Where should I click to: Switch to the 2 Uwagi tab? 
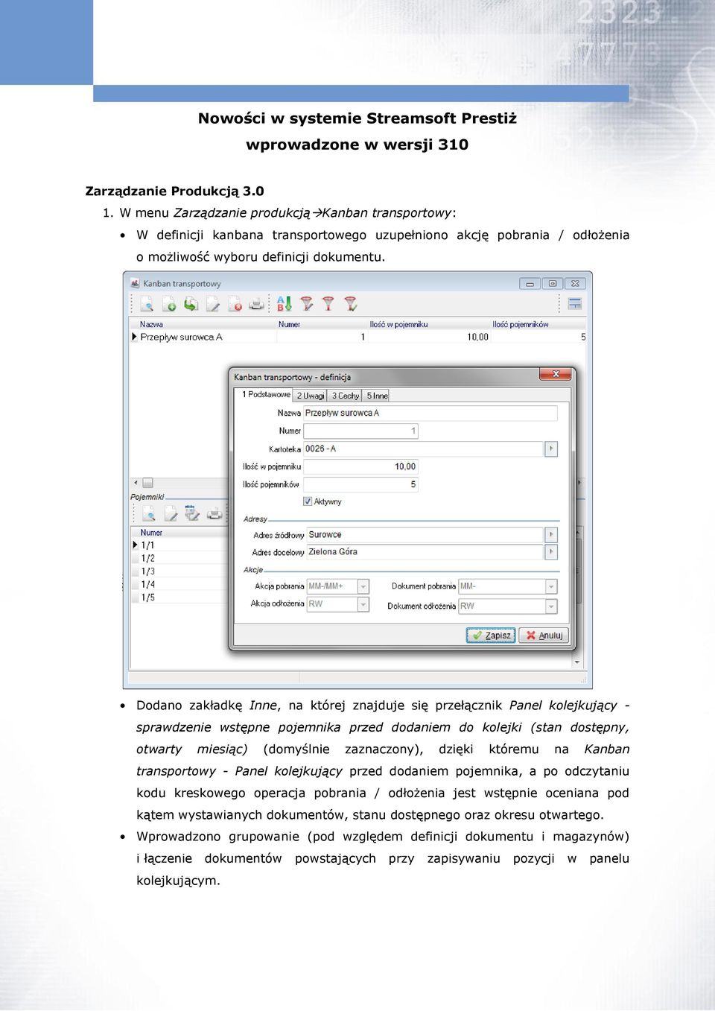pyautogui.click(x=310, y=396)
